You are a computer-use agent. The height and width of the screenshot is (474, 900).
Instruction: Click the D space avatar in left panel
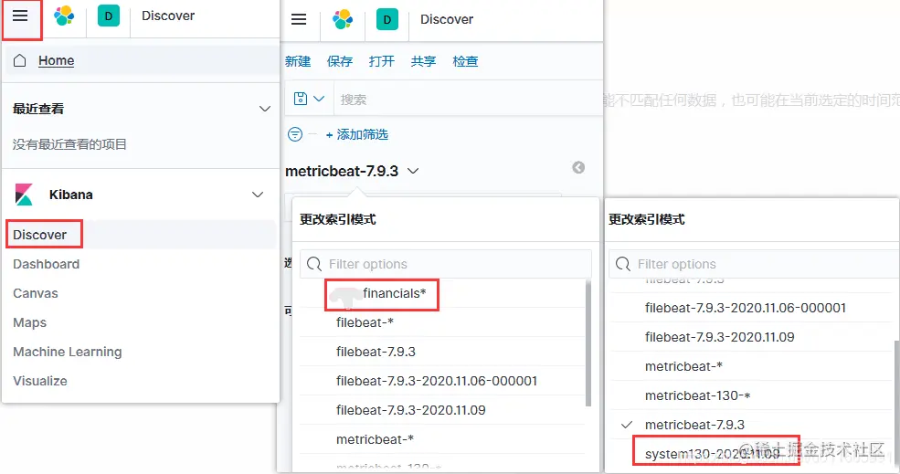[109, 16]
